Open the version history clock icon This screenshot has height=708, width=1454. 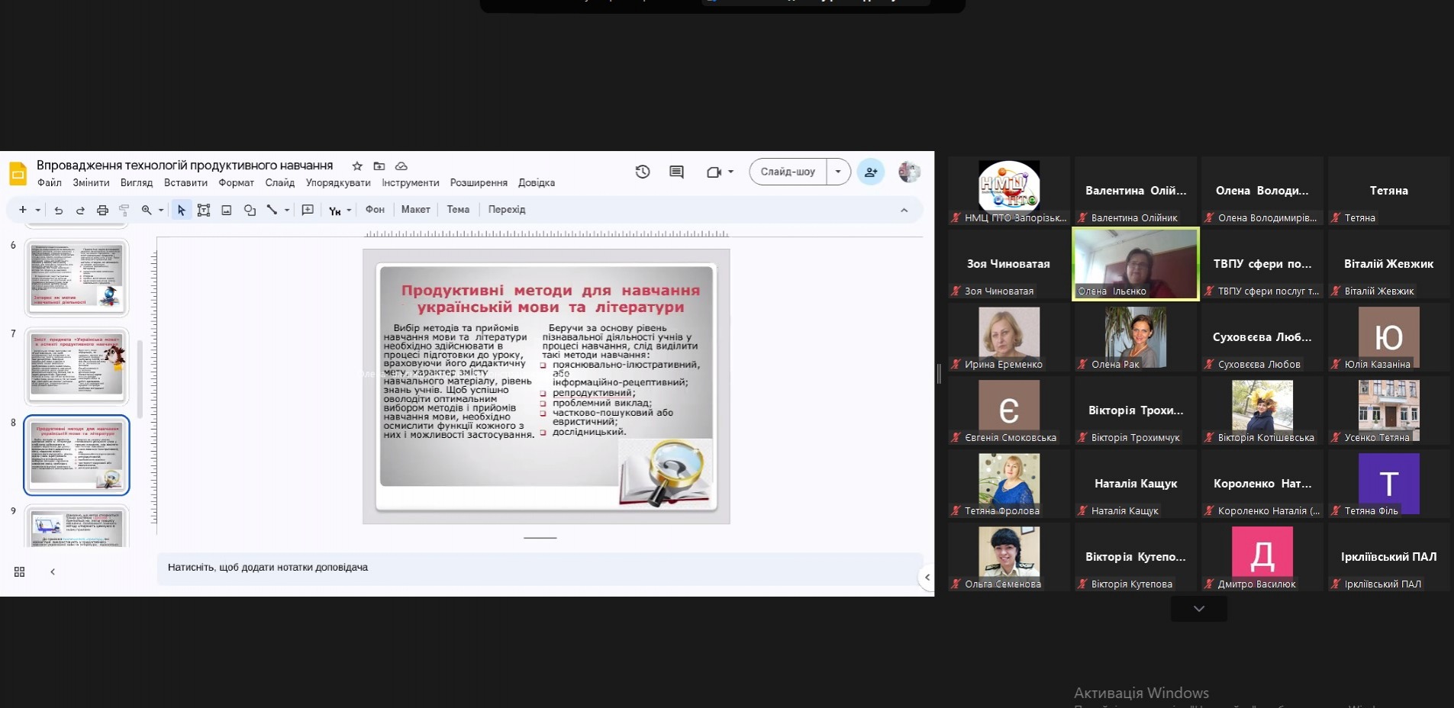pos(643,172)
